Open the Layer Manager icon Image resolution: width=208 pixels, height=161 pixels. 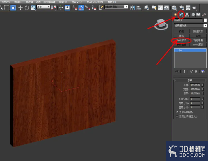(x=147, y=8)
